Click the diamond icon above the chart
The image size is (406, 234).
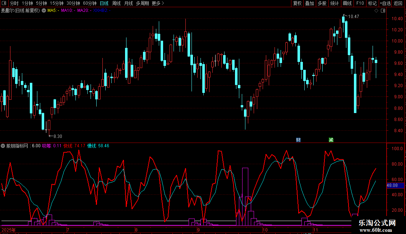376,11
